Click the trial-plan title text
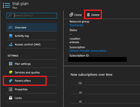This screenshot has width=140, height=107. (20, 4)
